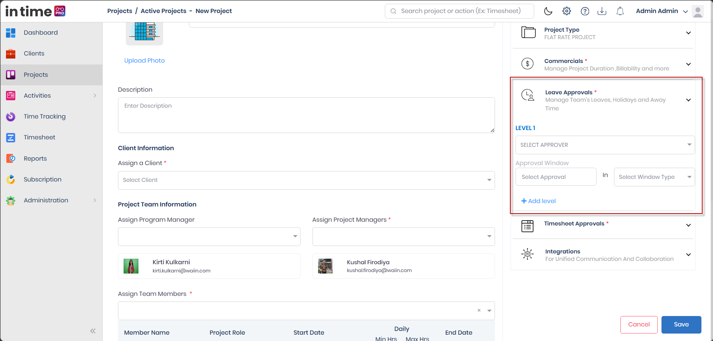Expand the Administration sidebar submenu
713x341 pixels.
[95, 201]
